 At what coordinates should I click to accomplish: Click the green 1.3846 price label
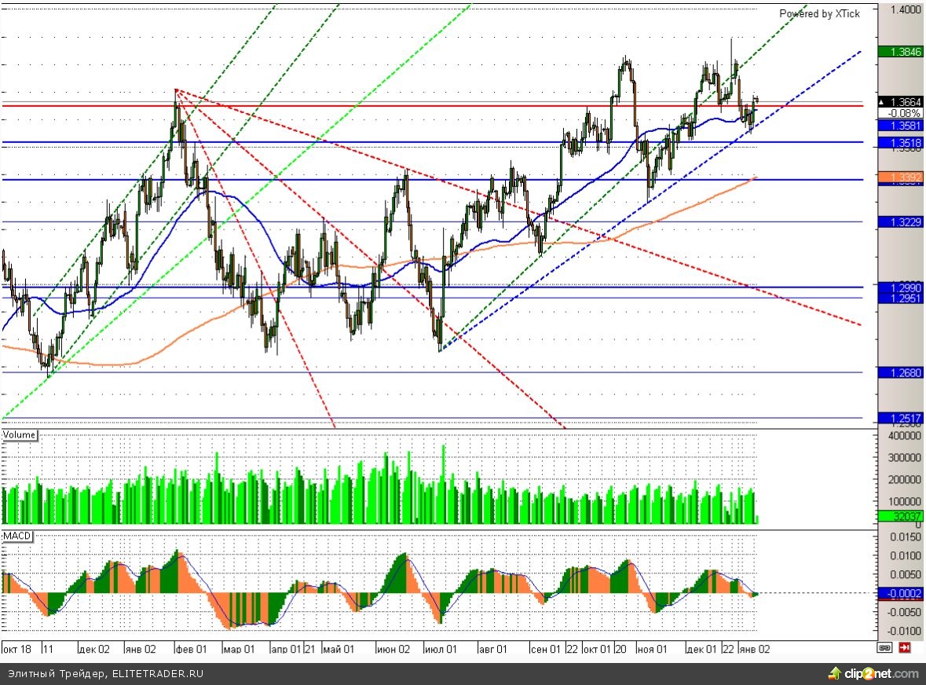pyautogui.click(x=899, y=52)
